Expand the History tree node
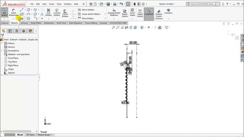 point(2,43)
